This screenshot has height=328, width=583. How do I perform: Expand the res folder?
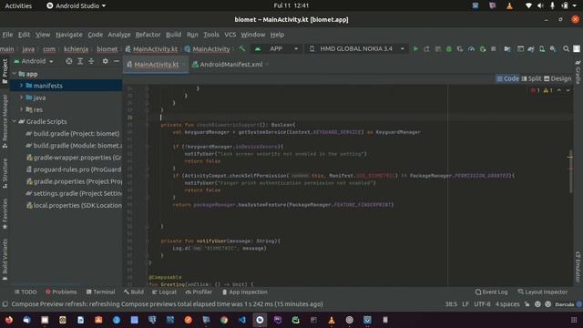[x=21, y=109]
